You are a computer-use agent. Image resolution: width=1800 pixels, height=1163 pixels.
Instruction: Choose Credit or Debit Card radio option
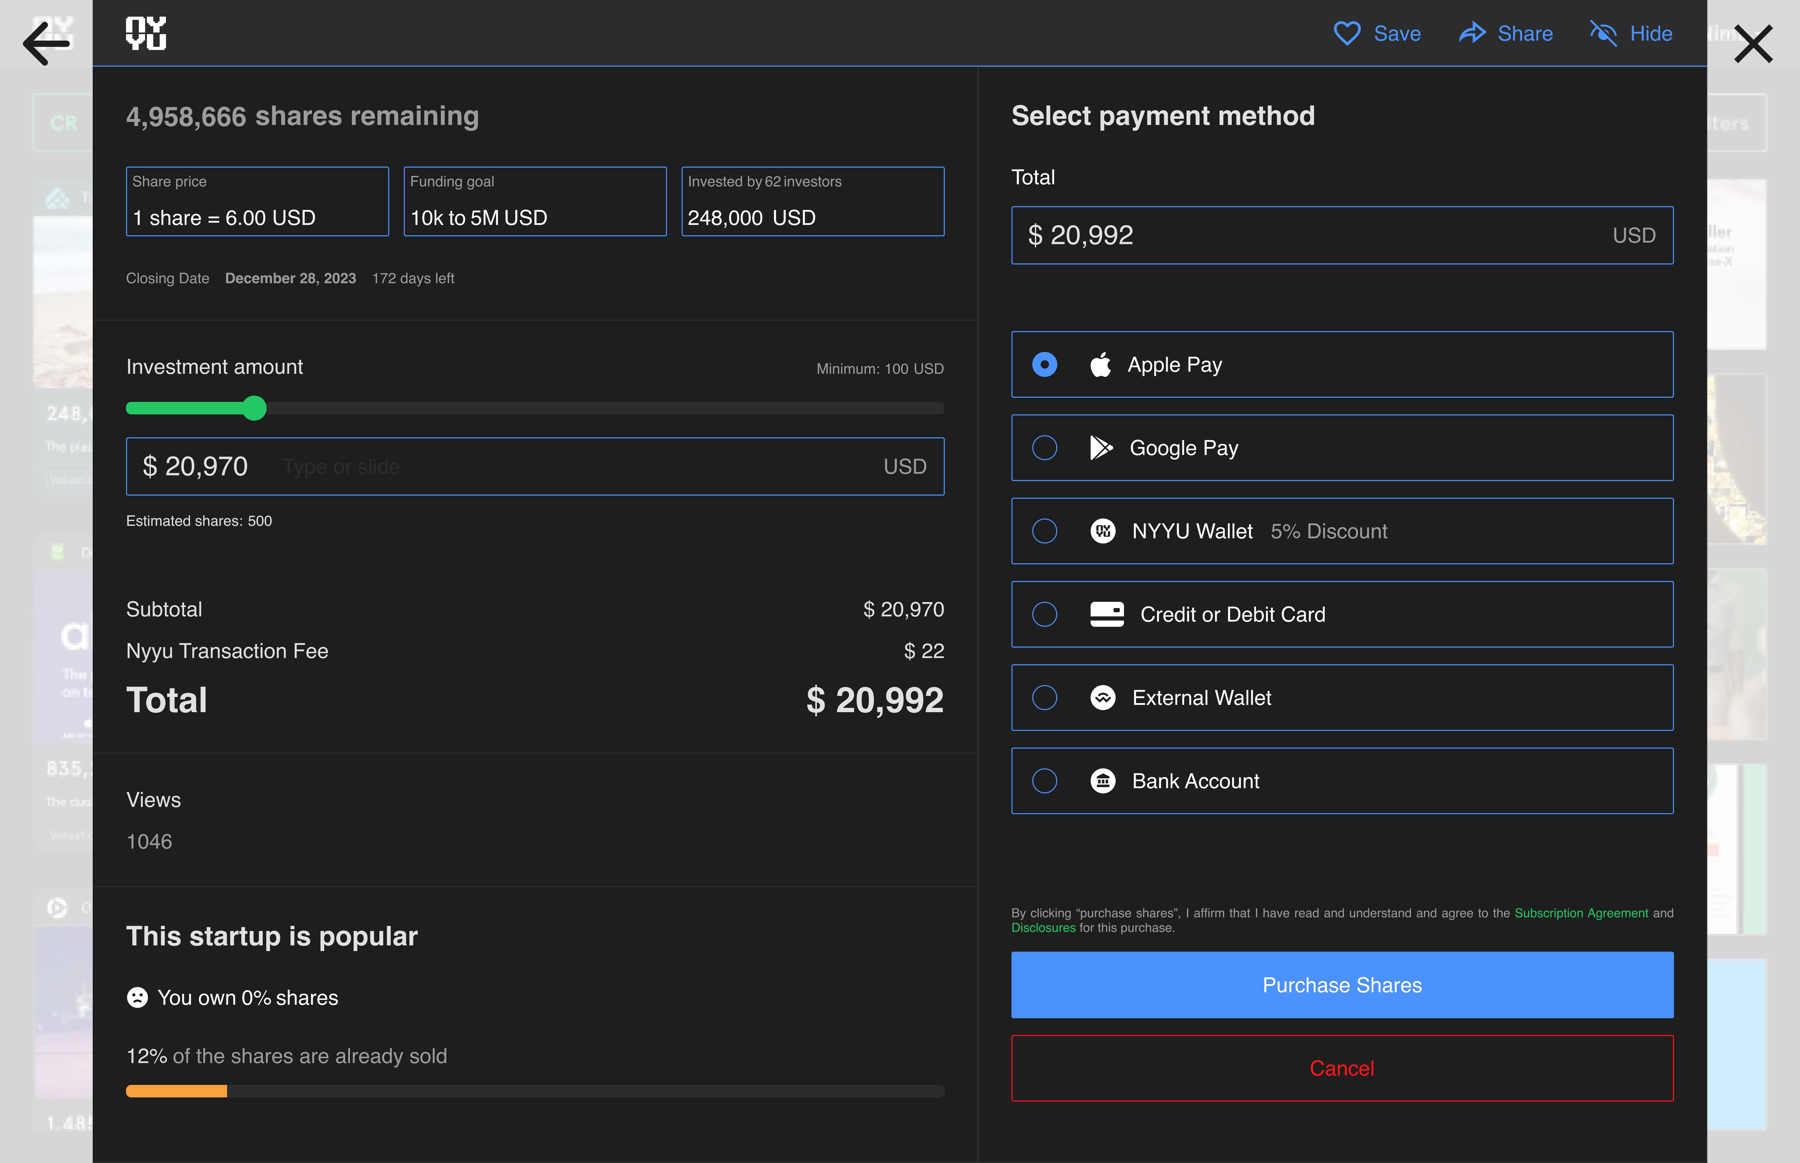pyautogui.click(x=1045, y=614)
